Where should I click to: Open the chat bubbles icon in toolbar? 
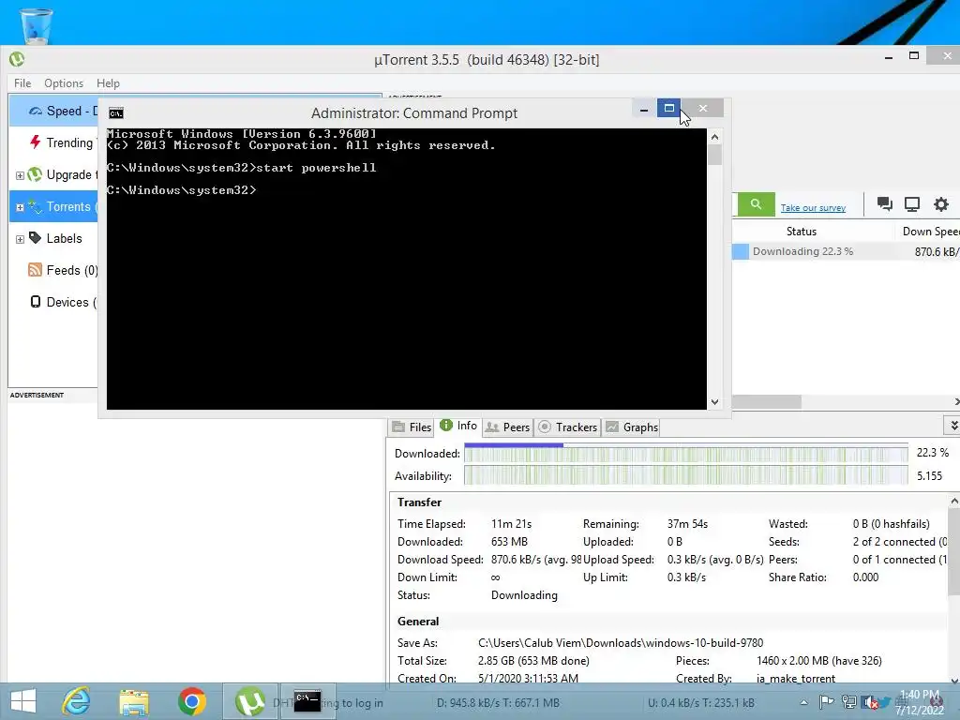884,203
